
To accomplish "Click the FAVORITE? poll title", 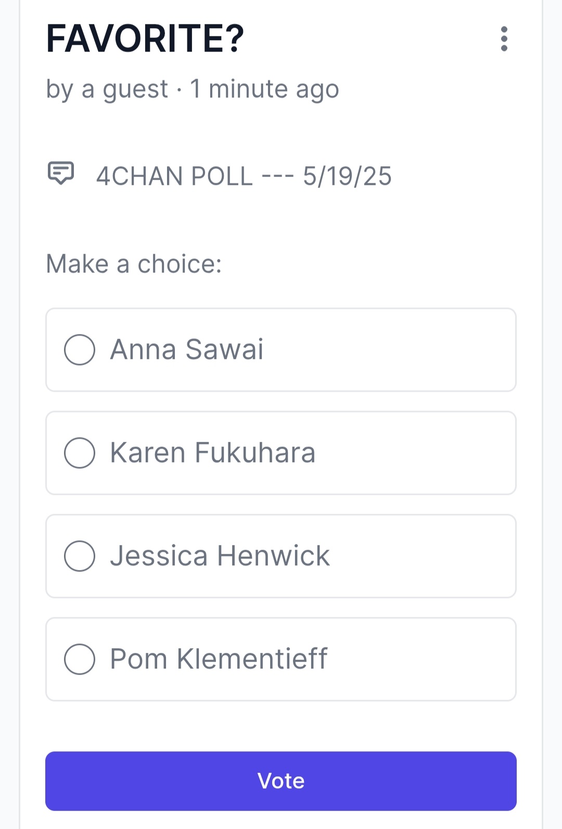I will 145,39.
